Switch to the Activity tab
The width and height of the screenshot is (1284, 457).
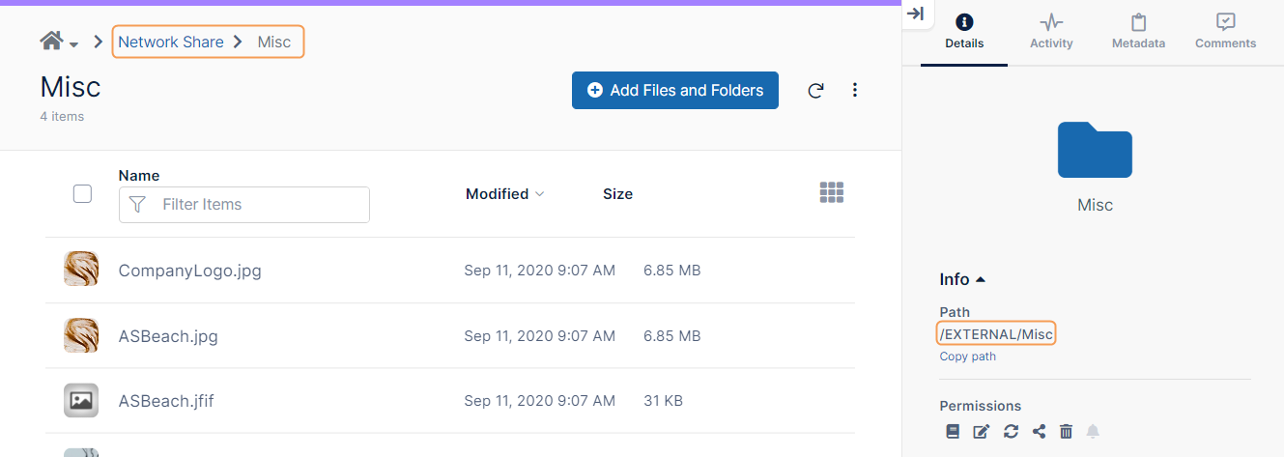coord(1051,31)
